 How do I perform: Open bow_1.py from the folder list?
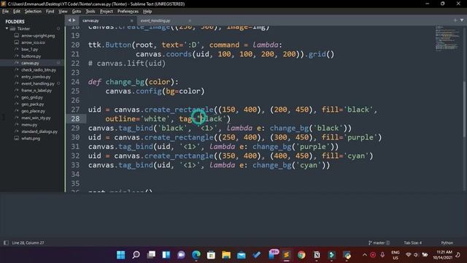pos(29,49)
